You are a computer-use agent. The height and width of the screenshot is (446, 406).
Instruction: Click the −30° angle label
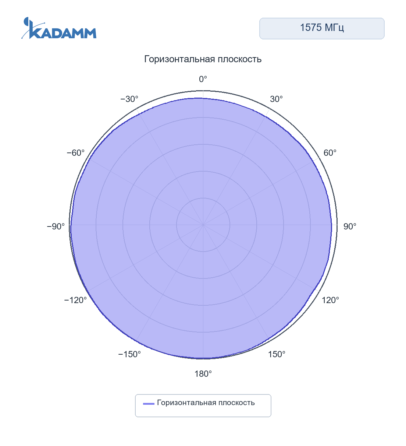pyautogui.click(x=129, y=99)
